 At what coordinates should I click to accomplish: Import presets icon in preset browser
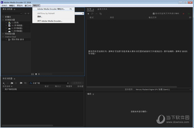click(21, 83)
